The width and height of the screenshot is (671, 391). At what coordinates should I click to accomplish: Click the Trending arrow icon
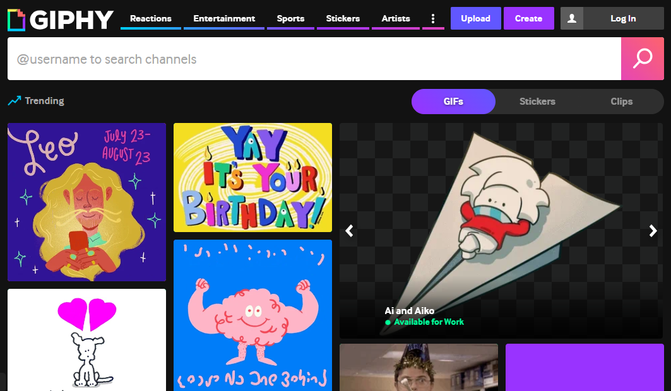[x=14, y=101]
